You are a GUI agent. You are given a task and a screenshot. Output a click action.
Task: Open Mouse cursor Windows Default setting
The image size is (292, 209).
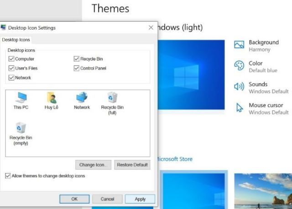[261, 109]
